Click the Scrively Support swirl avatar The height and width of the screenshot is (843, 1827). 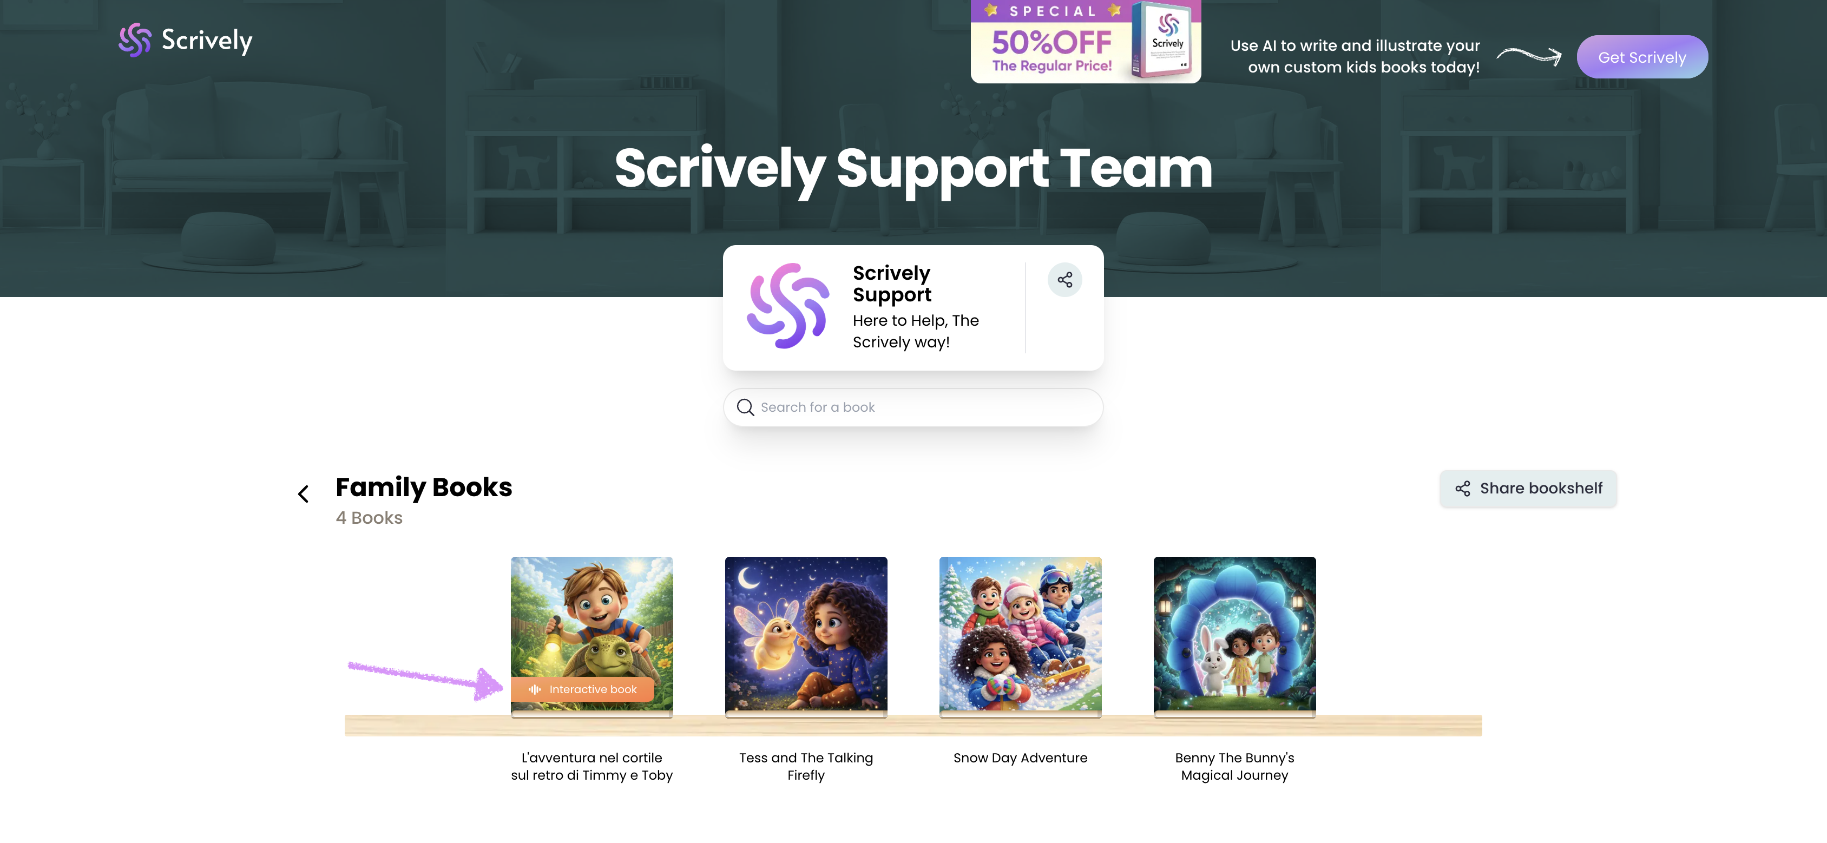(x=788, y=306)
